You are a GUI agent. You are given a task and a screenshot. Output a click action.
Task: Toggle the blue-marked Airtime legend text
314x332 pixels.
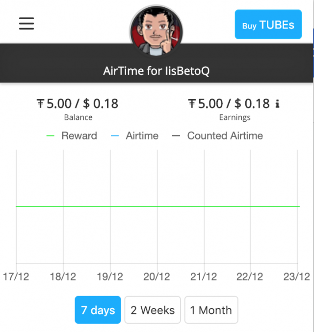click(142, 136)
